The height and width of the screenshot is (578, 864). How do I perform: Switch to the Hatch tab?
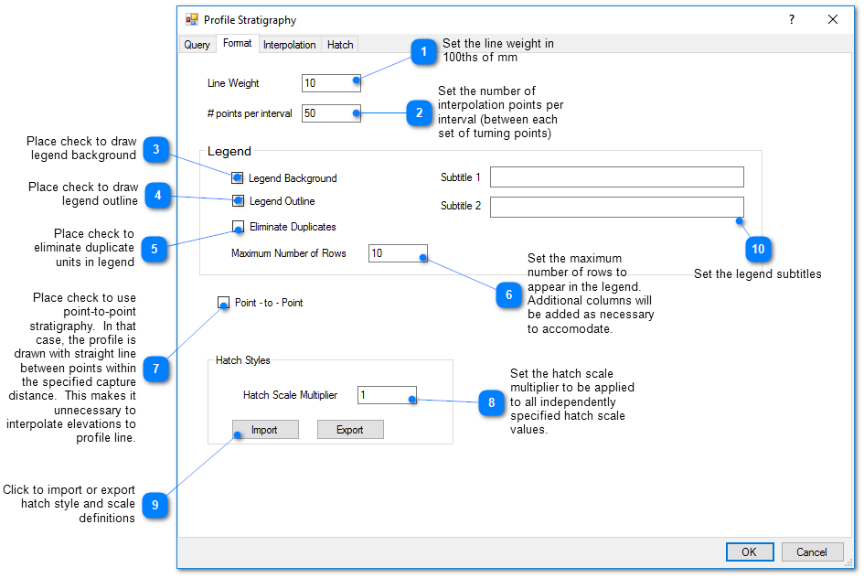click(x=340, y=45)
